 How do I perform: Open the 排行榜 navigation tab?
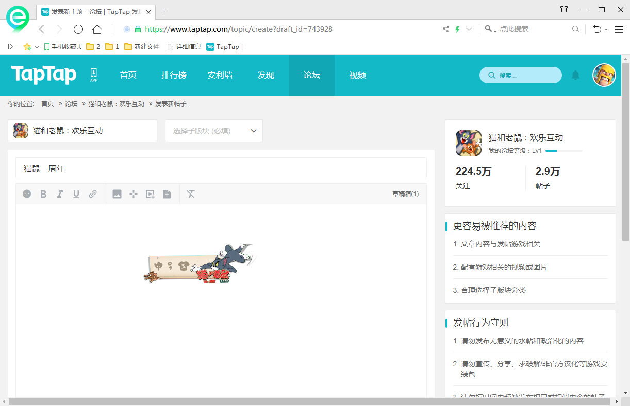click(174, 75)
